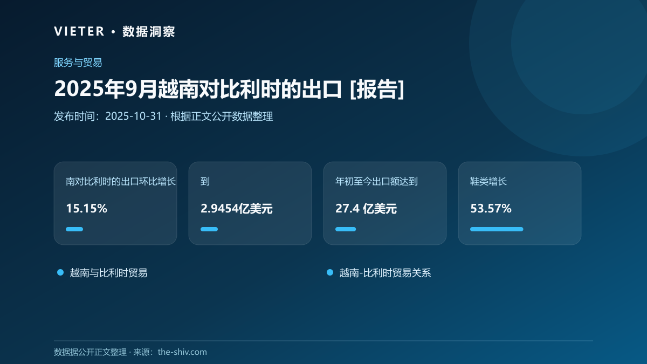Screen dimensions: 647x364
Task: Click the progress bar under 27.4 亿美元
Action: pos(346,229)
